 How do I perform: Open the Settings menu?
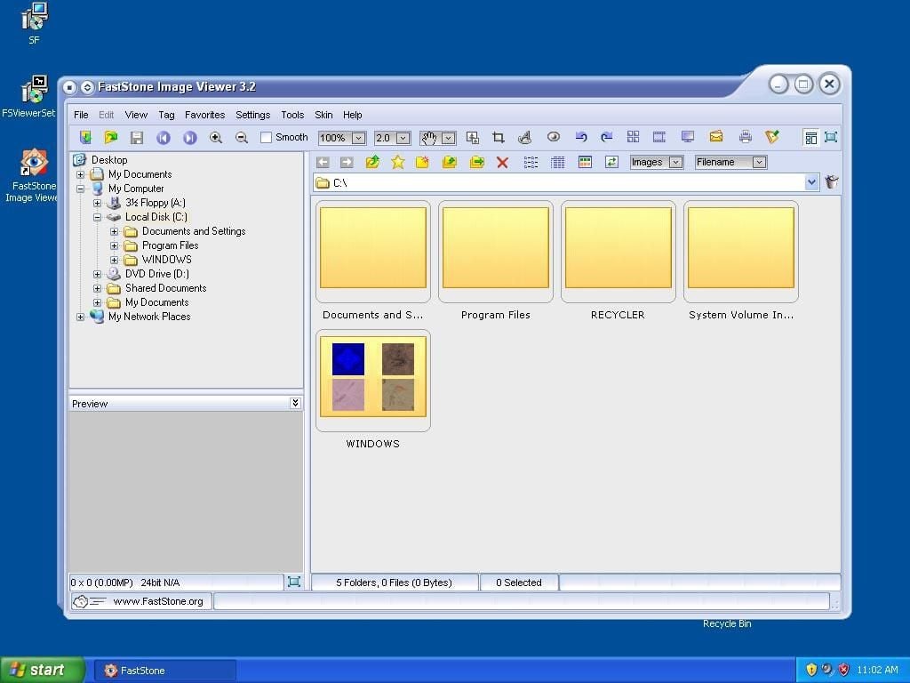(252, 115)
